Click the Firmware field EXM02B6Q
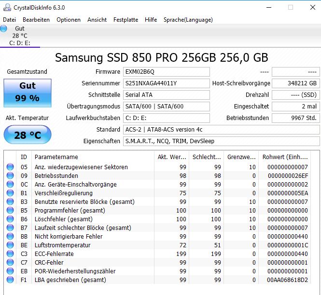 (167, 72)
